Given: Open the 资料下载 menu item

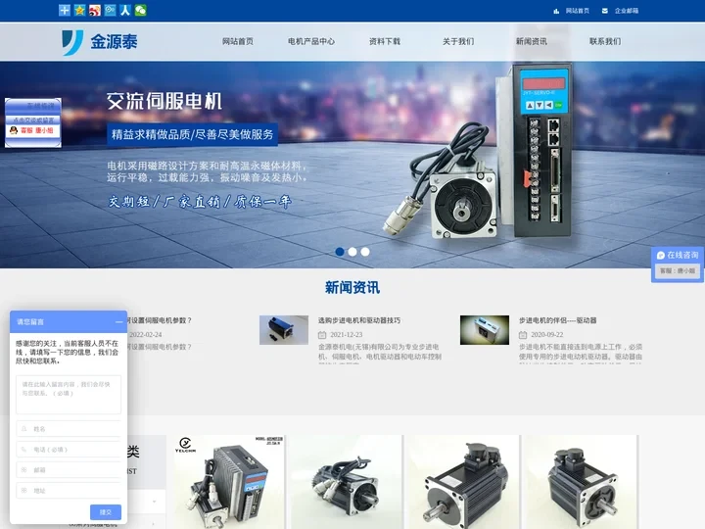Looking at the screenshot, I should pyautogui.click(x=385, y=41).
